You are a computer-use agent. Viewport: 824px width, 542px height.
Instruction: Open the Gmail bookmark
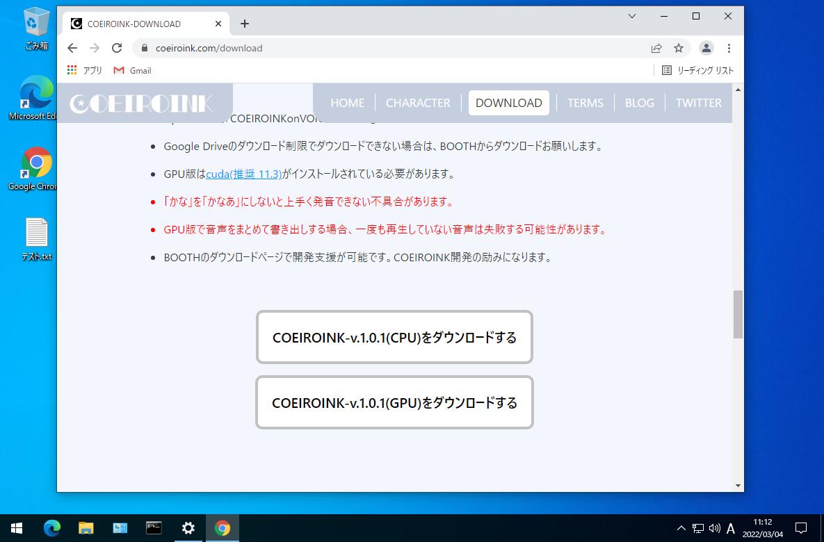pos(132,70)
